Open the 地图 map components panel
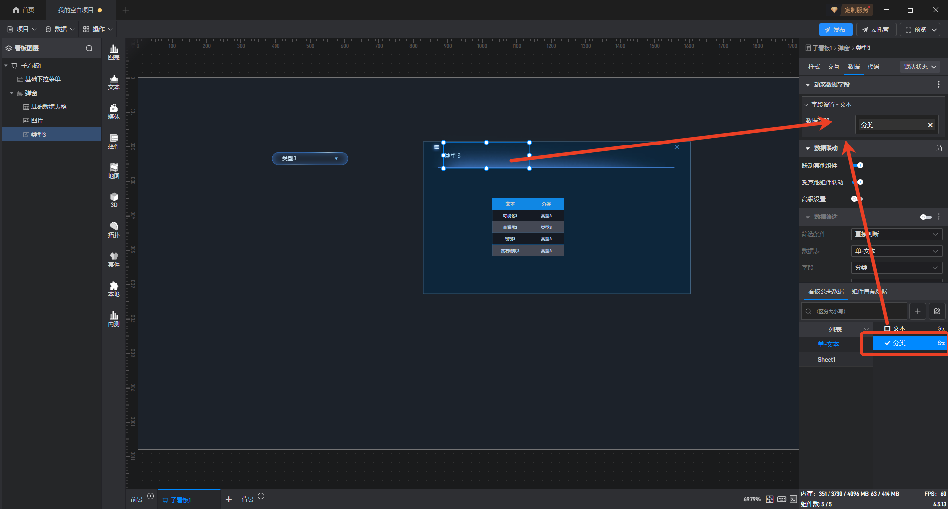Image resolution: width=948 pixels, height=509 pixels. [x=114, y=171]
